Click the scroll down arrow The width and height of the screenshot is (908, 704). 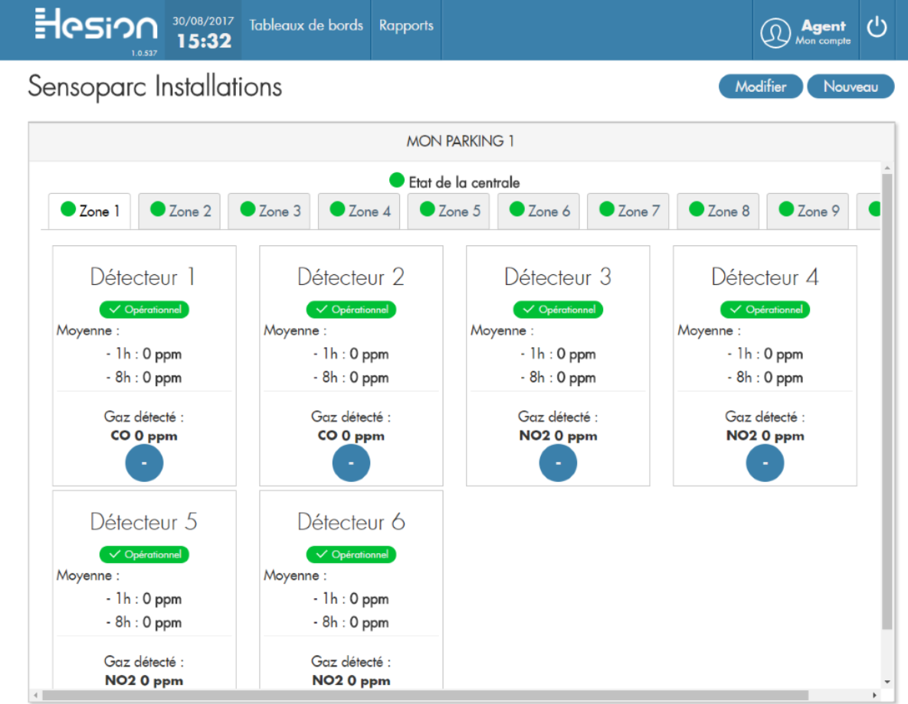(x=887, y=682)
